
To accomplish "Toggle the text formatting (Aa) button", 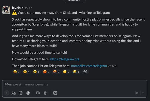I will click(x=14, y=93).
